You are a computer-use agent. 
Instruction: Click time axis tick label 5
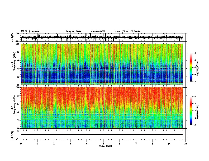(103, 144)
